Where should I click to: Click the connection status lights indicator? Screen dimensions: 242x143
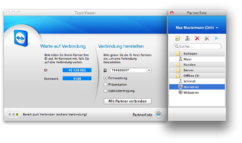click(x=13, y=114)
